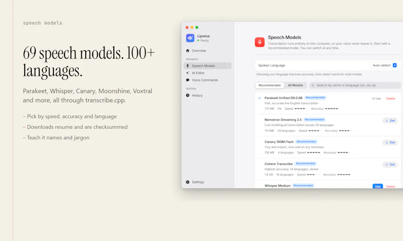Click the clock icon next to History
The image size is (403, 241).
(187, 95)
